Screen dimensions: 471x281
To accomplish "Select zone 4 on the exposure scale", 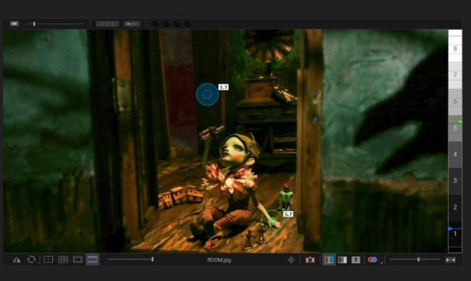I will [455, 154].
